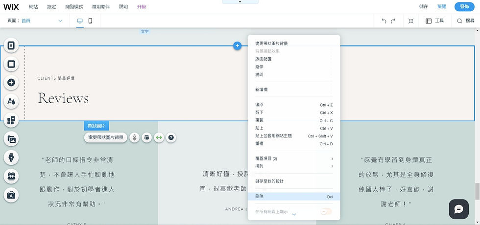Open the 雇用夥伴 menu

coord(101,7)
